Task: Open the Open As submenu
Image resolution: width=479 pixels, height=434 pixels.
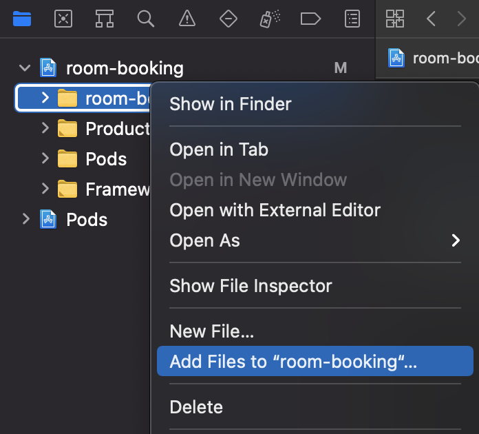Action: point(315,240)
